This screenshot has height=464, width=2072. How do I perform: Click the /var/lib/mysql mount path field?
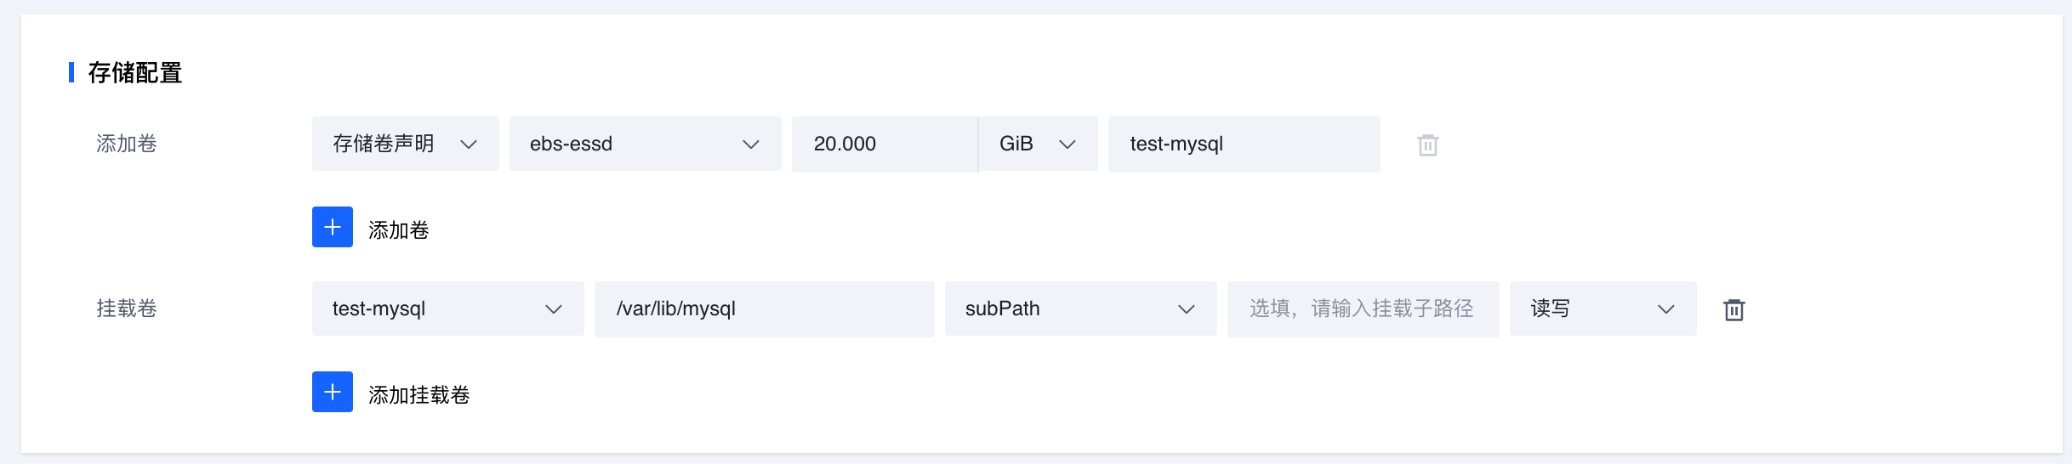pos(765,308)
